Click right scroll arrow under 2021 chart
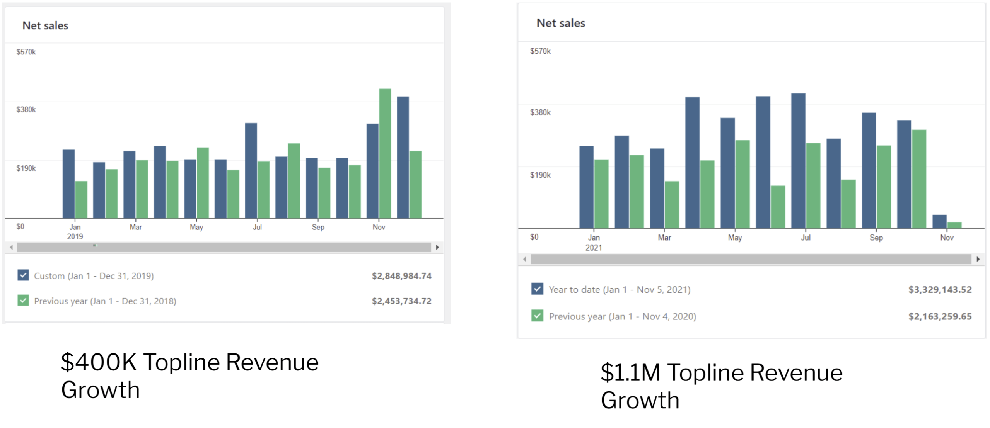 pyautogui.click(x=978, y=259)
